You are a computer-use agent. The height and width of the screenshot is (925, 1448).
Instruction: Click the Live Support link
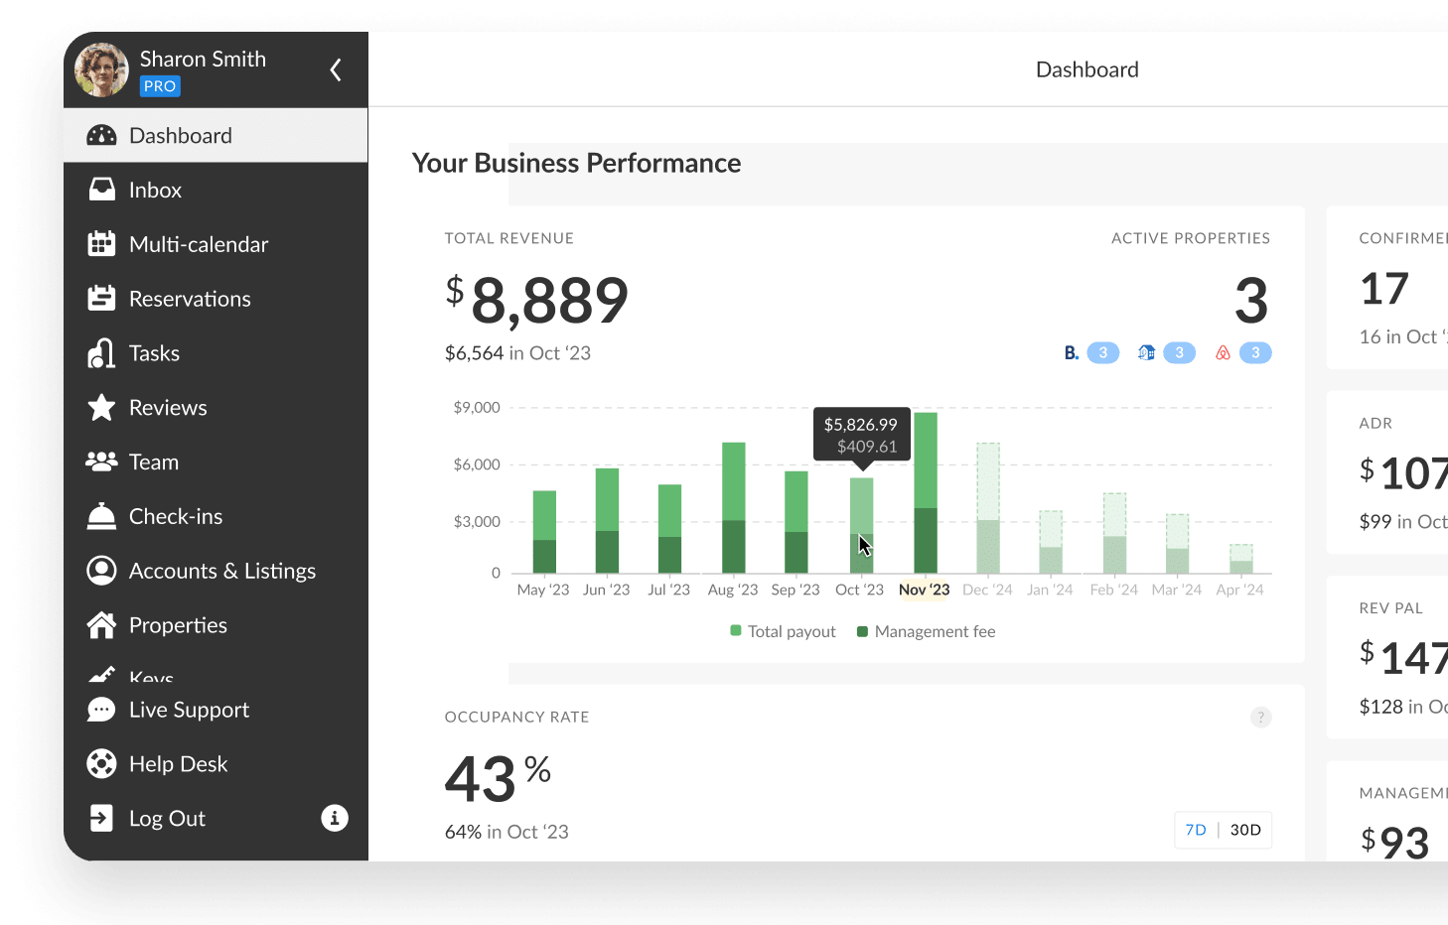[x=189, y=709]
